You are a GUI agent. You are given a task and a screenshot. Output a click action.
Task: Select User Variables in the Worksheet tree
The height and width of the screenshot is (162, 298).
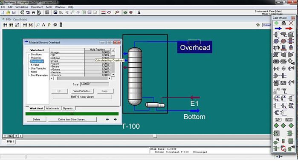[38, 68]
